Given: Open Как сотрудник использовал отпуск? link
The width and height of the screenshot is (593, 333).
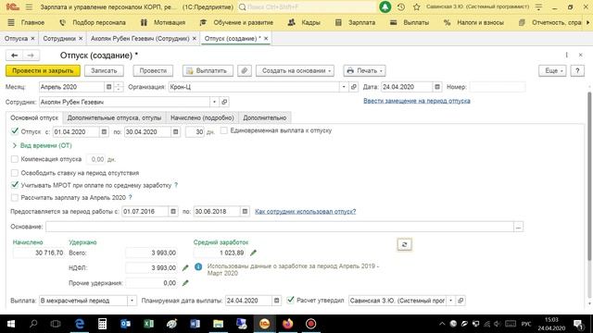Looking at the screenshot, I should click(x=305, y=212).
